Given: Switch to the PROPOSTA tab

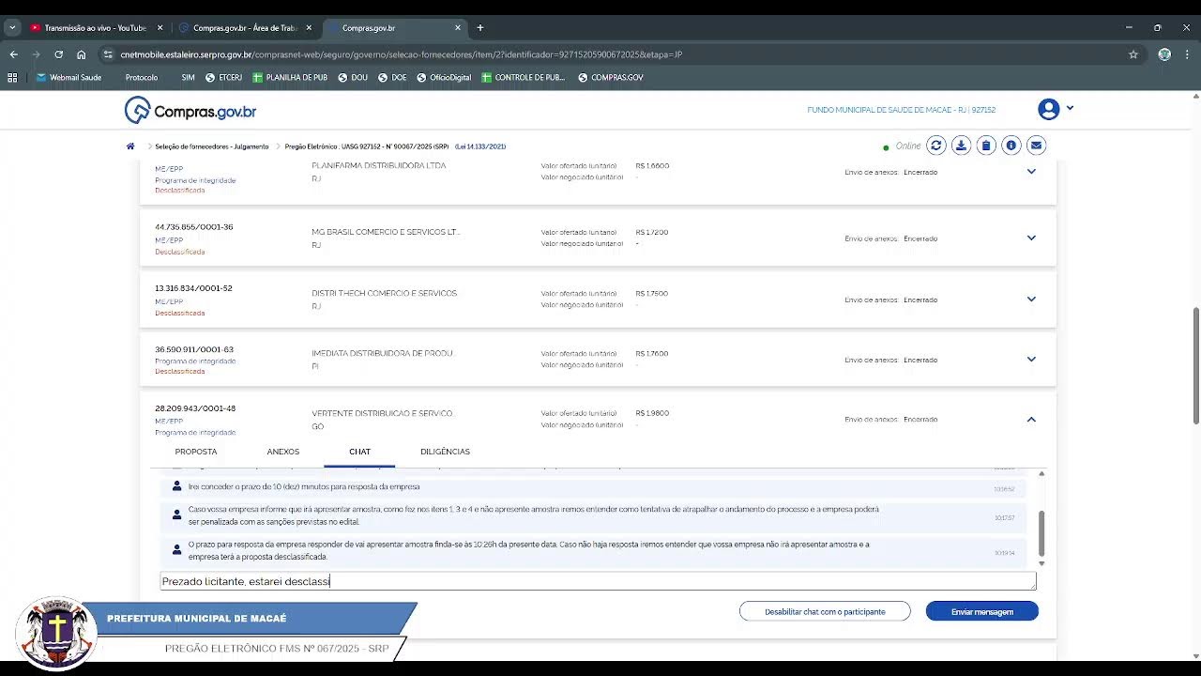Looking at the screenshot, I should [x=196, y=452].
